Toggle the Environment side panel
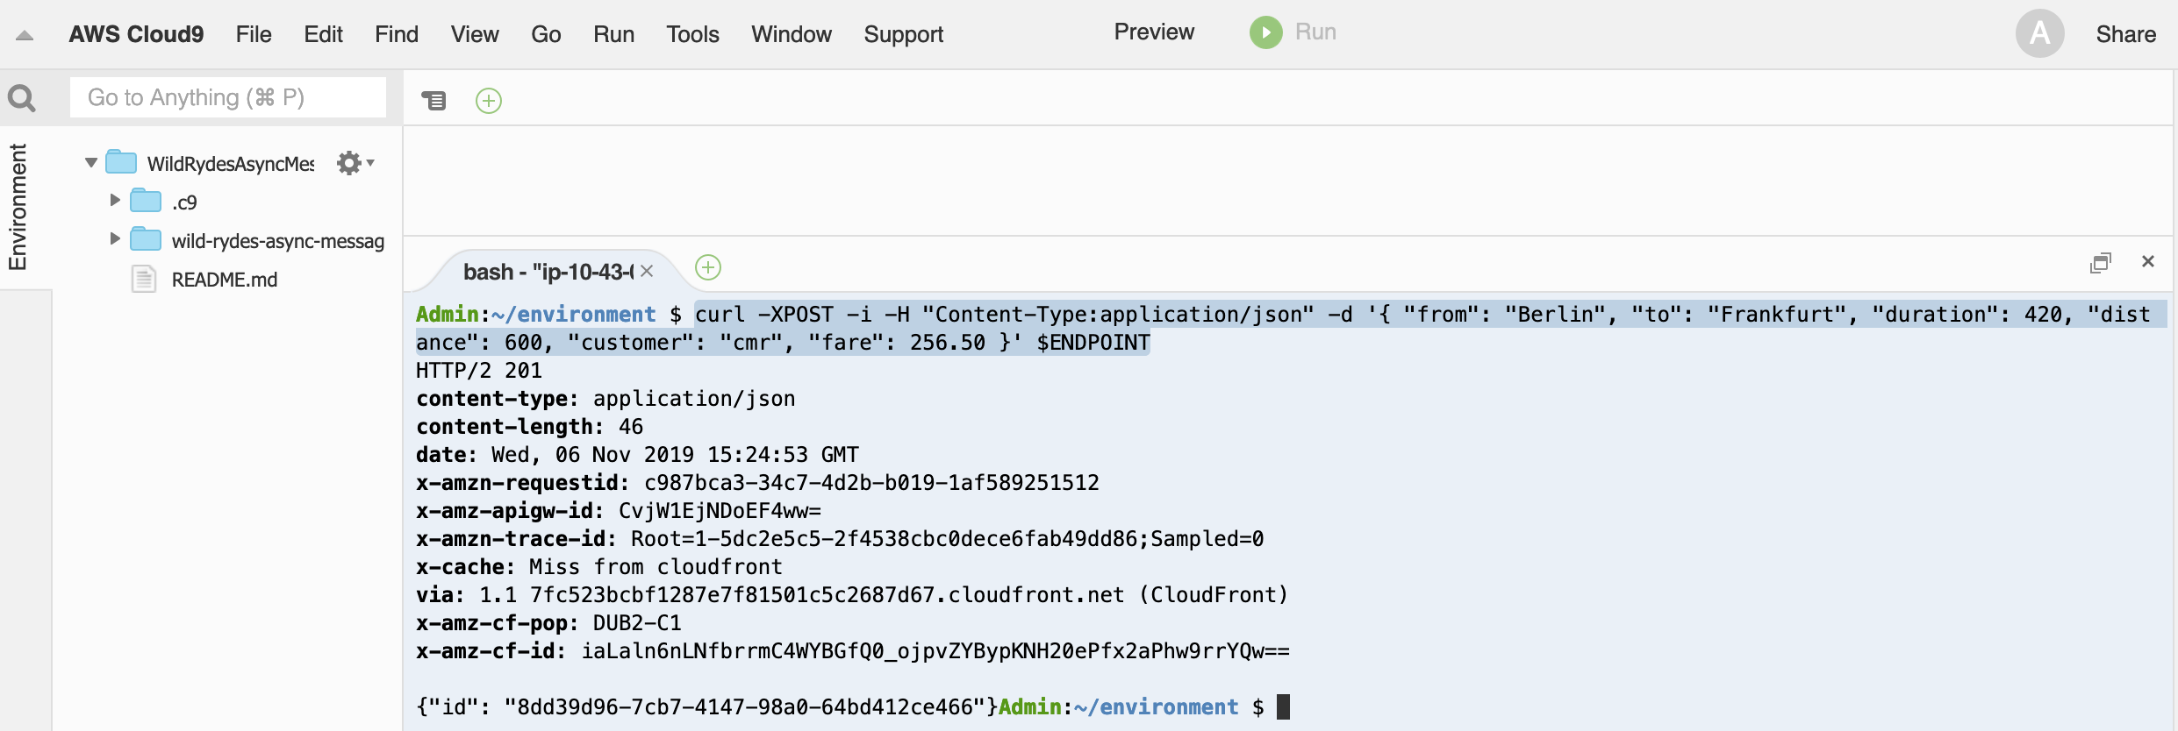 click(18, 207)
